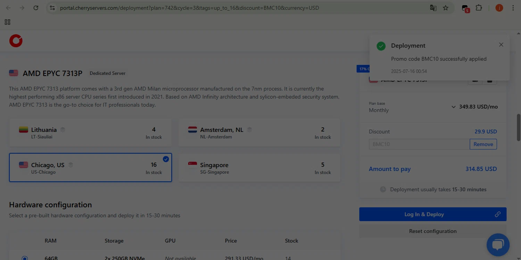Open the Chrome three-dot menu
This screenshot has height=260, width=521.
point(513,8)
